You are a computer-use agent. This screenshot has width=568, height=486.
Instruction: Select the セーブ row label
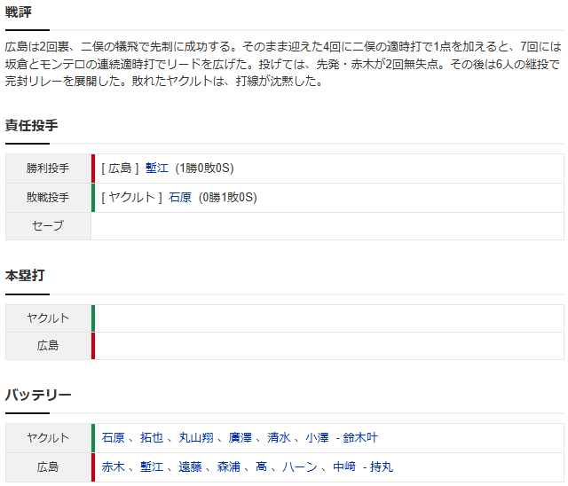(48, 226)
